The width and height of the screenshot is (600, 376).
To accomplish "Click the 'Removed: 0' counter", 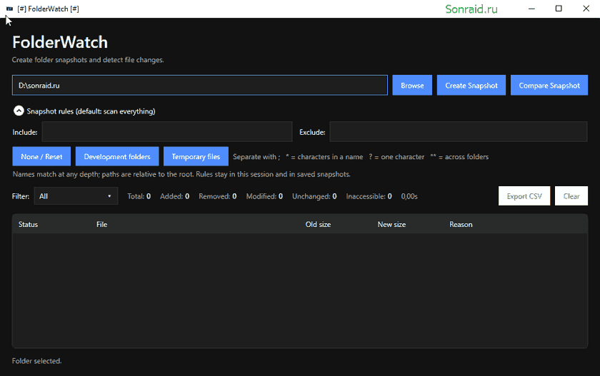I will coord(217,196).
